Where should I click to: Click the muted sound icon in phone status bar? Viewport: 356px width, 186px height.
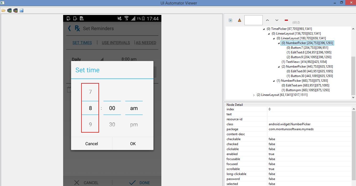(119, 18)
